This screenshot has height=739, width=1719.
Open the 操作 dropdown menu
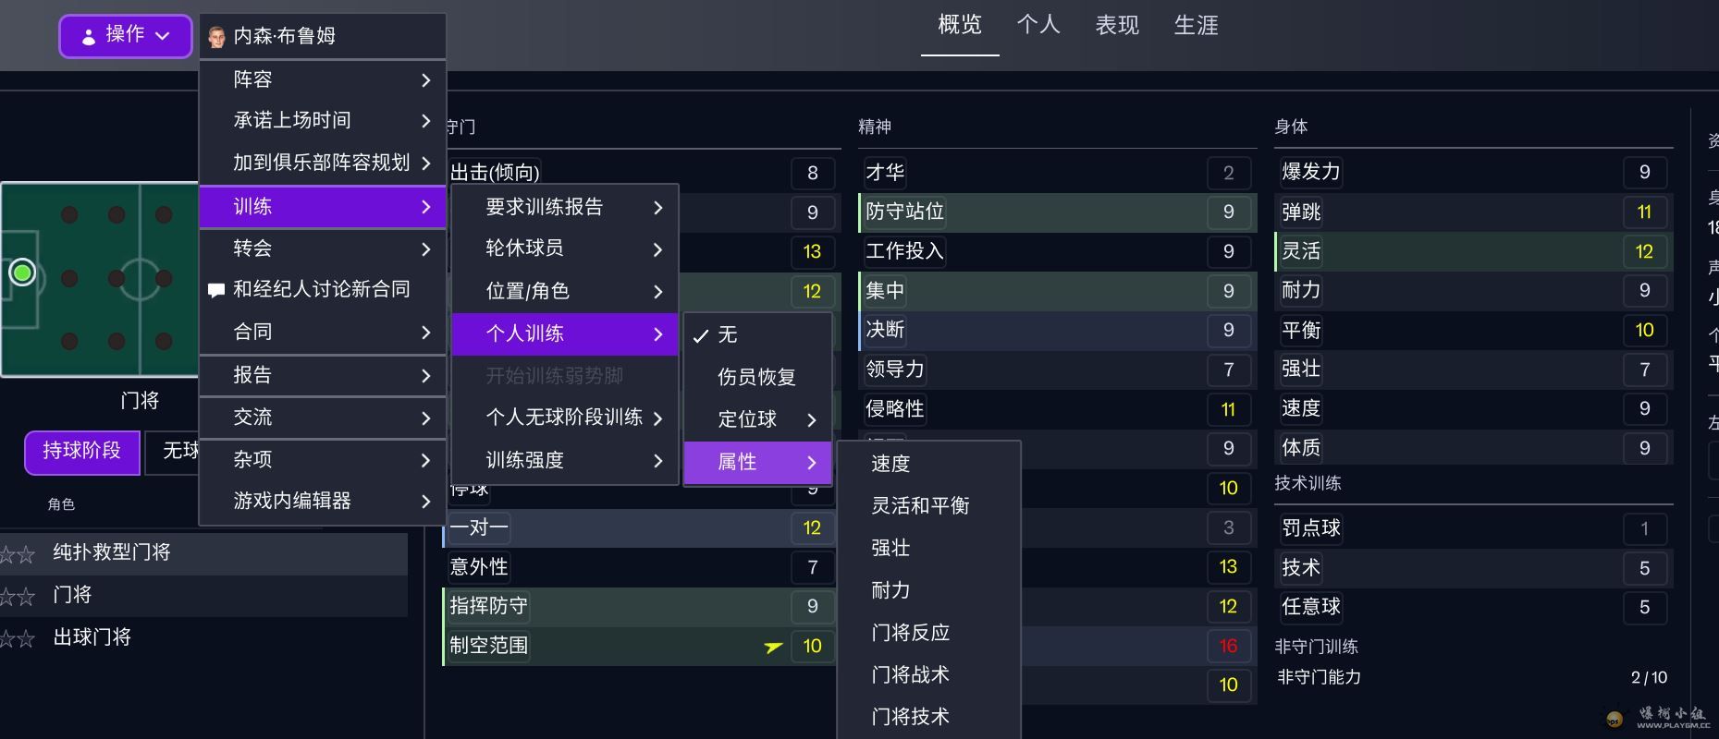[126, 36]
